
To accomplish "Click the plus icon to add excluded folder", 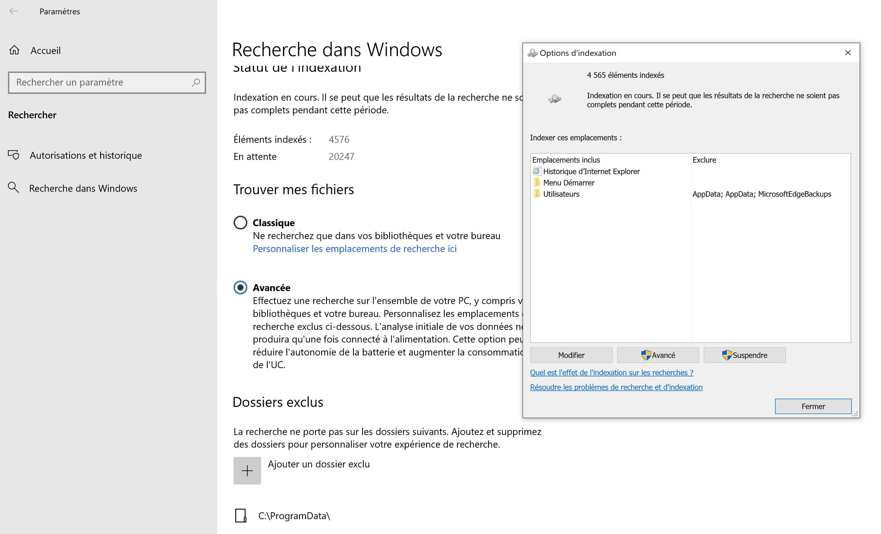I will 247,470.
